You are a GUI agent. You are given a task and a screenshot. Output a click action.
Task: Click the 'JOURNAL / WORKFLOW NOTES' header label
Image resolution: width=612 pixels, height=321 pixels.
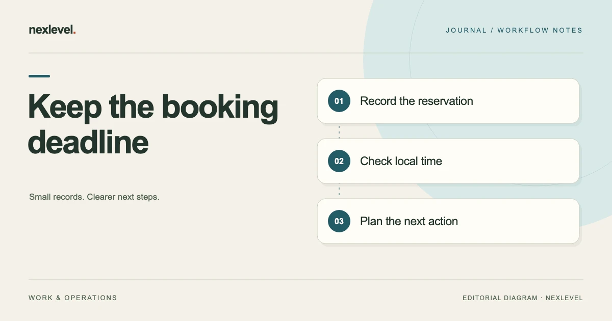click(x=514, y=30)
